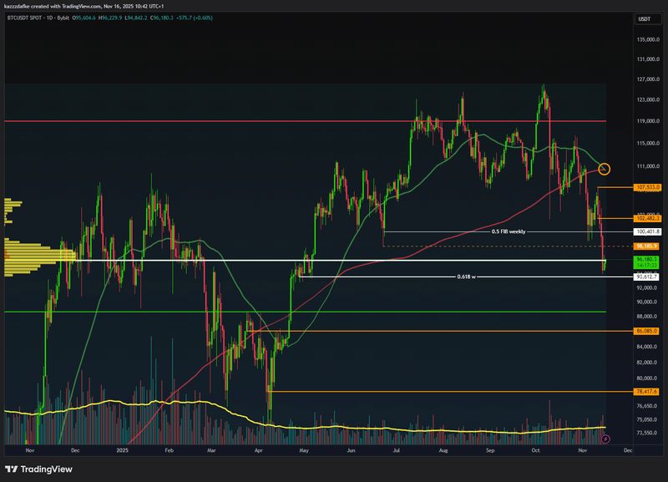Screen dimensions: 668x482
Task: Click the Dec label right before 2025
Action: pos(75,450)
